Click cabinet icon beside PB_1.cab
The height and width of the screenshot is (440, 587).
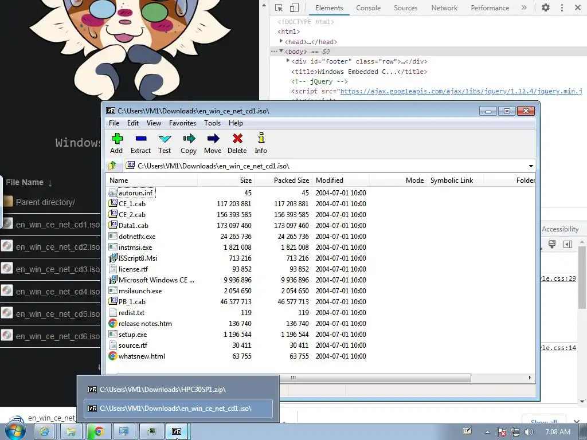pyautogui.click(x=113, y=301)
